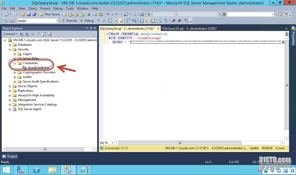The image size is (296, 175).
Task: Click the Decrease Indent icon
Action: point(174,21)
